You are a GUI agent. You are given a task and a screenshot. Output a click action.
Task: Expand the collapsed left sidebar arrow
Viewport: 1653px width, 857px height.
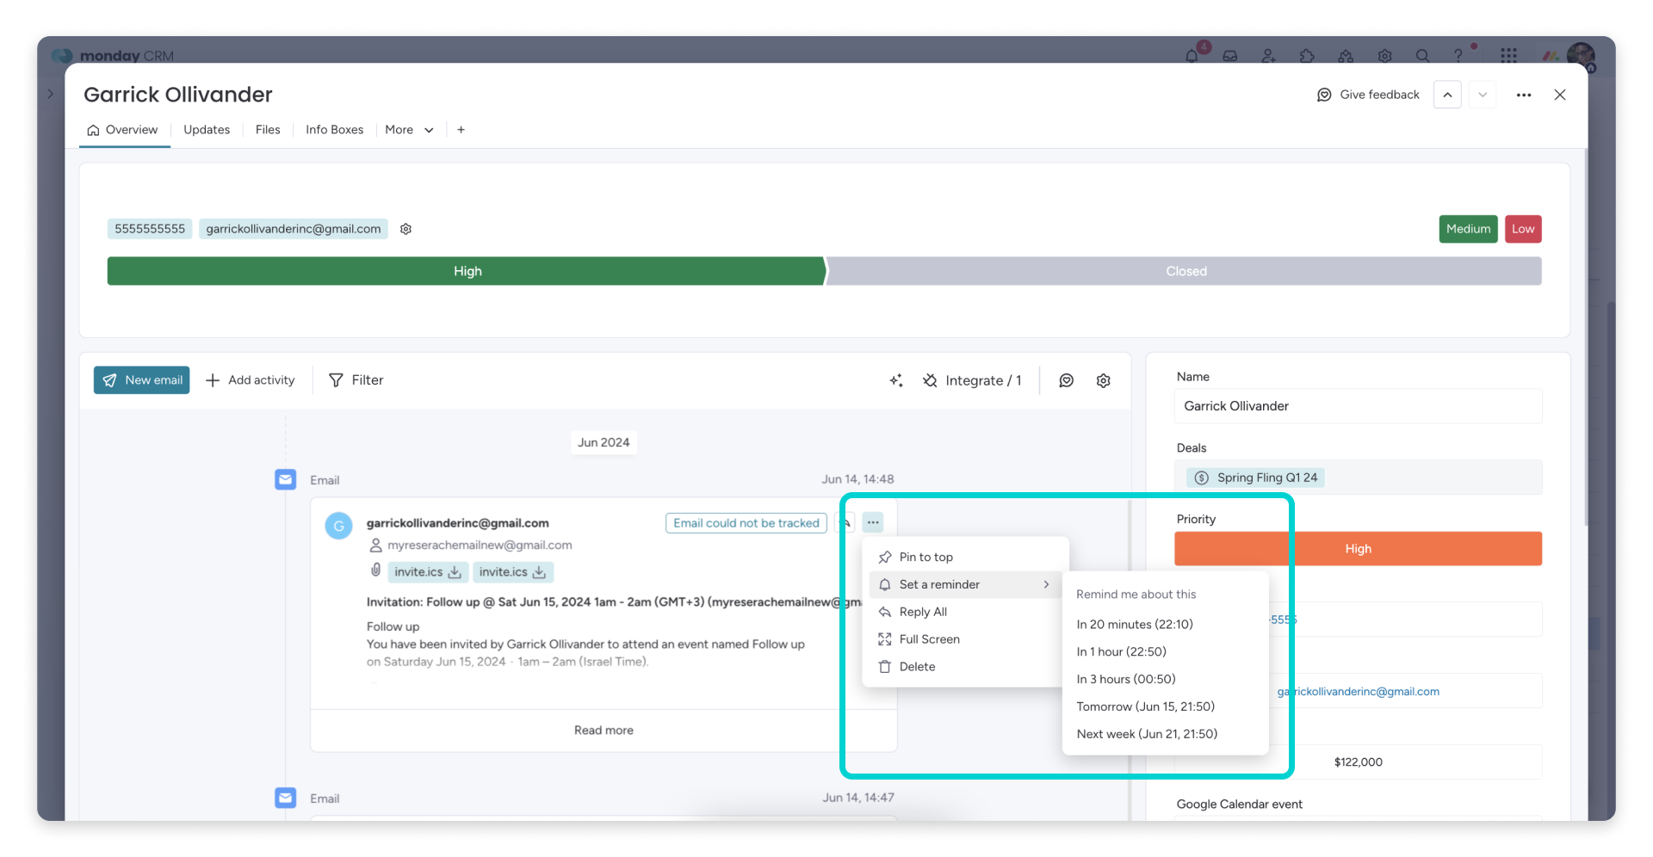(x=51, y=94)
